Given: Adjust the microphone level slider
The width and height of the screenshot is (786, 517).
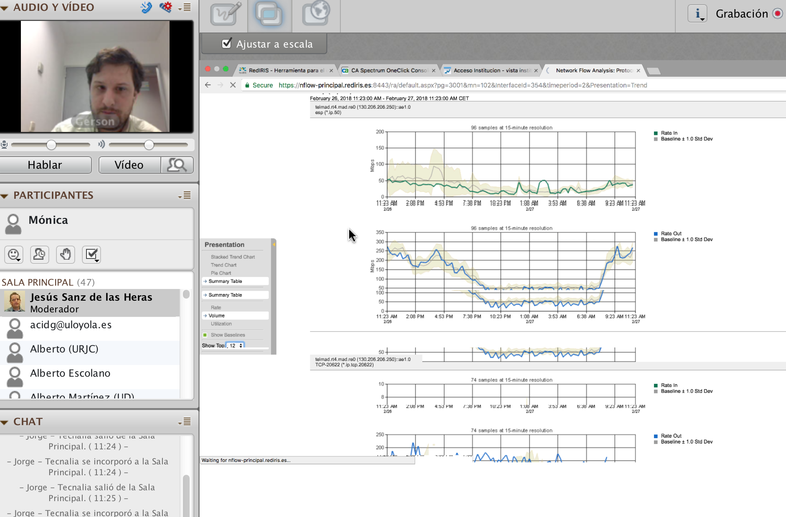Looking at the screenshot, I should click(51, 145).
